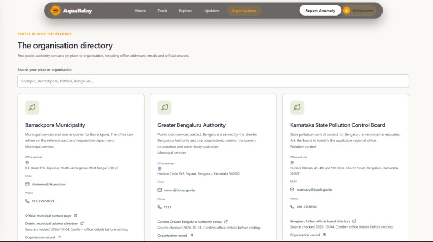The width and height of the screenshot is (433, 242).
Task: Click Municipal services tag on Barrackpore card
Action: coord(40,147)
